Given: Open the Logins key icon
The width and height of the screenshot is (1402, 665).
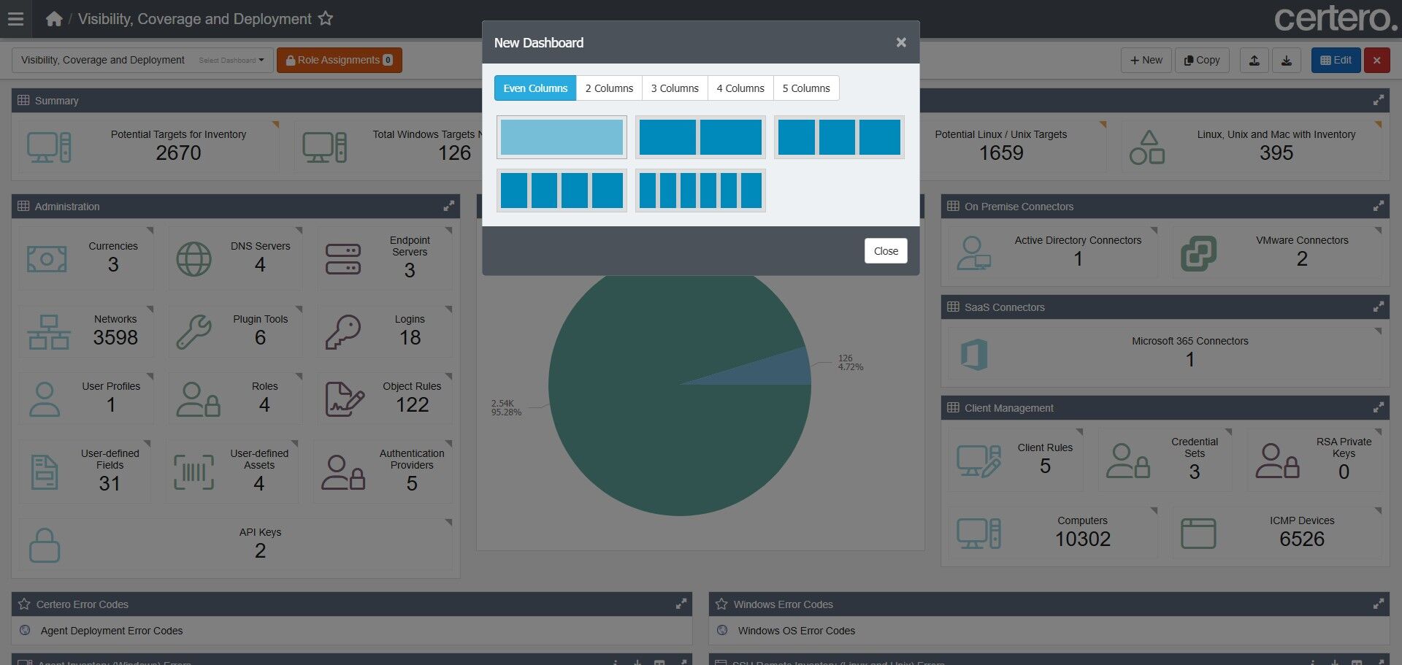Looking at the screenshot, I should point(343,332).
